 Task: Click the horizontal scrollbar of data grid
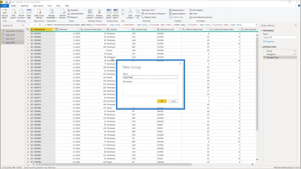[114, 164]
